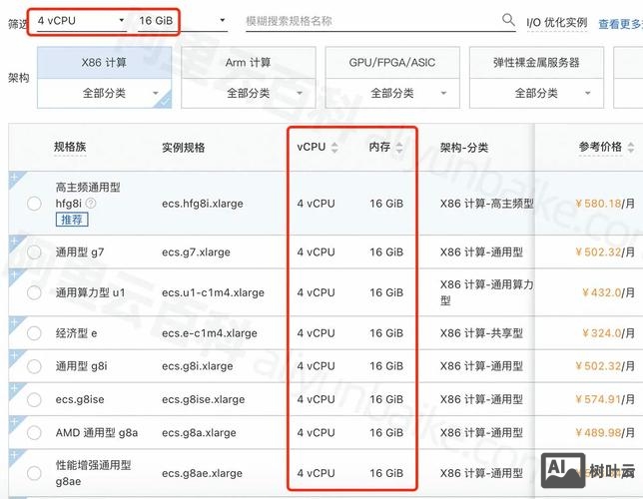Select the Arm 计算 architecture tab
Image resolution: width=643 pixels, height=499 pixels.
coord(248,63)
